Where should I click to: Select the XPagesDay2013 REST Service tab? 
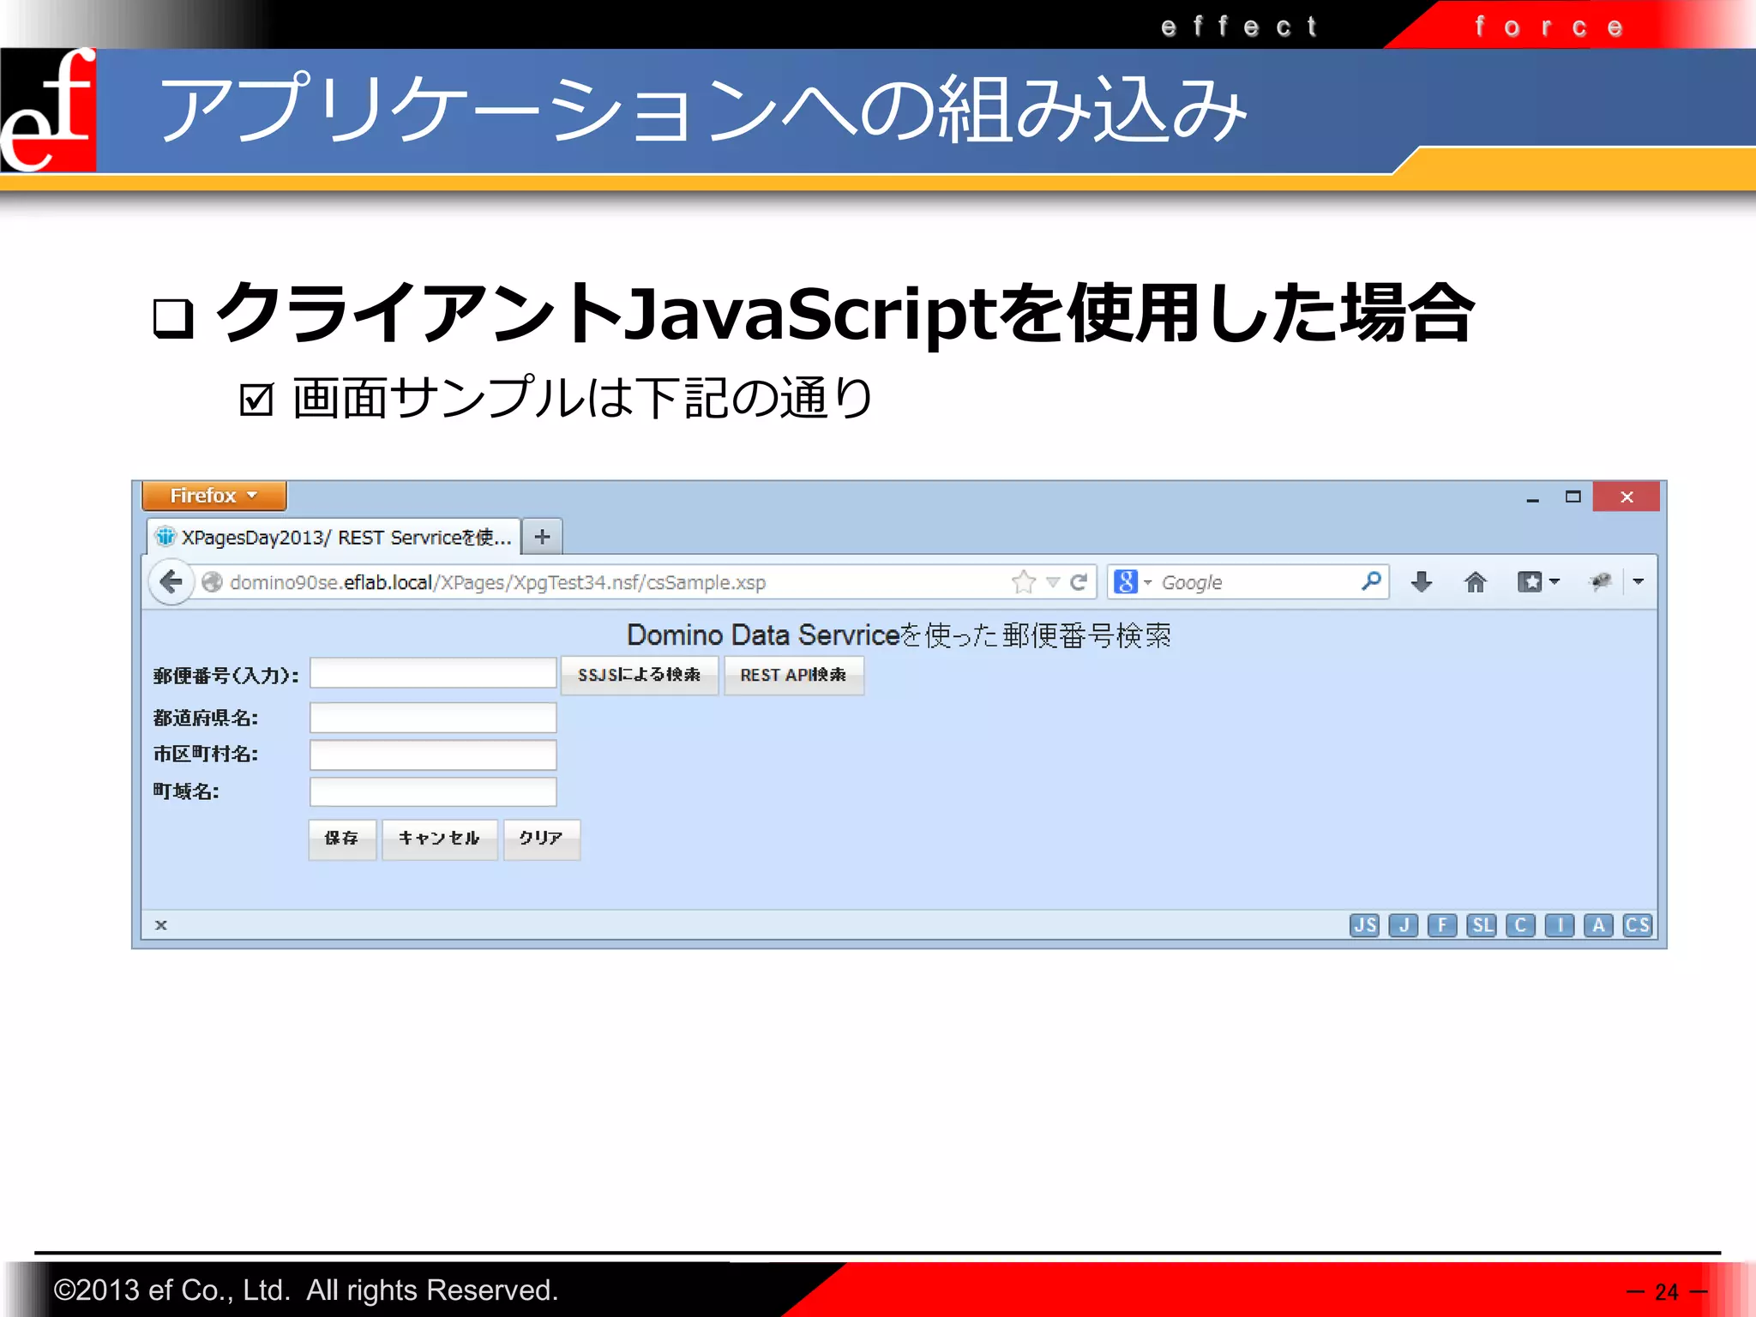pos(334,538)
